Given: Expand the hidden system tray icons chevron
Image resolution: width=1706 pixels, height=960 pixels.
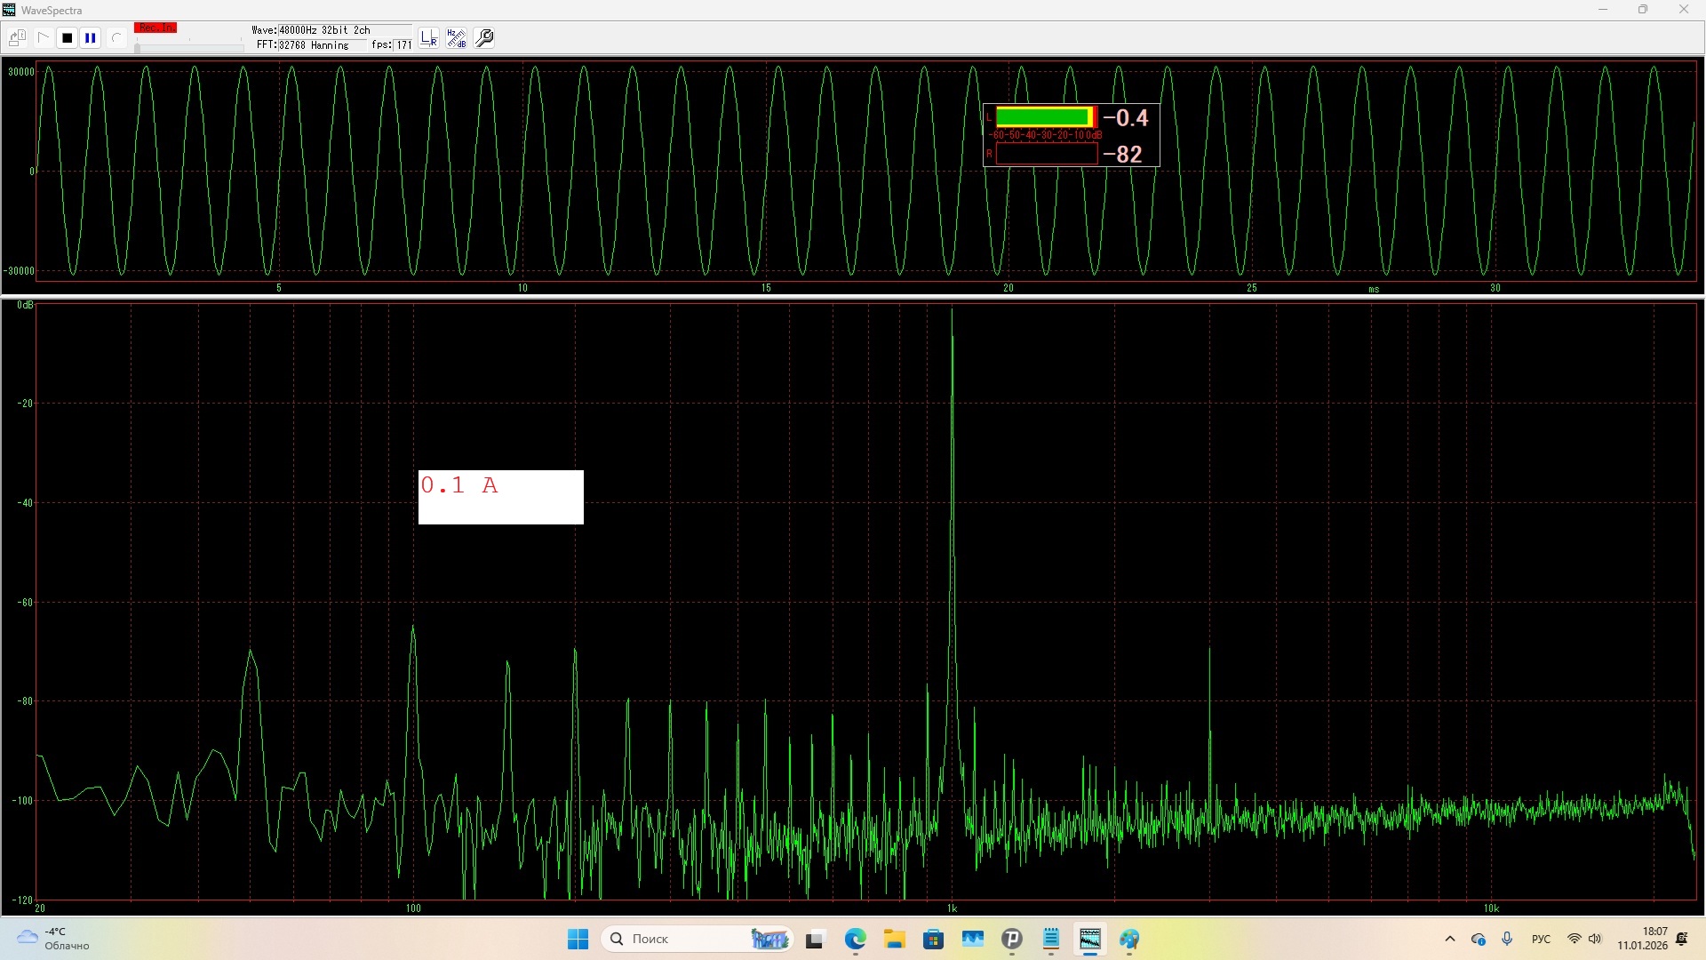Looking at the screenshot, I should [x=1450, y=939].
